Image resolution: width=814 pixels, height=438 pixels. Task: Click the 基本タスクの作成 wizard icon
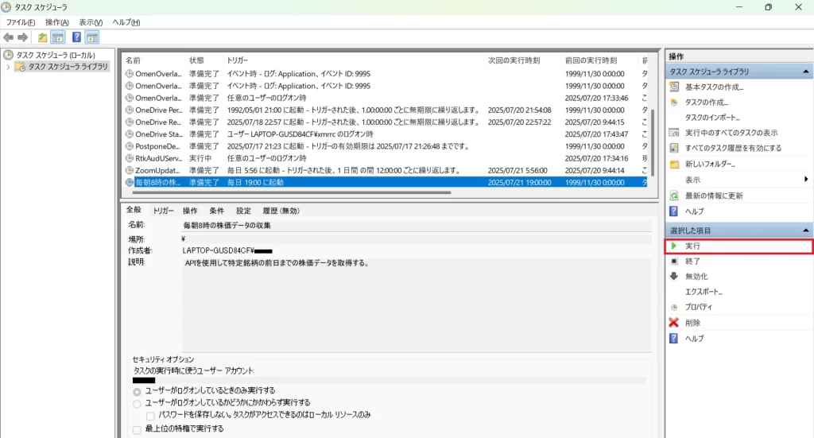pos(674,87)
